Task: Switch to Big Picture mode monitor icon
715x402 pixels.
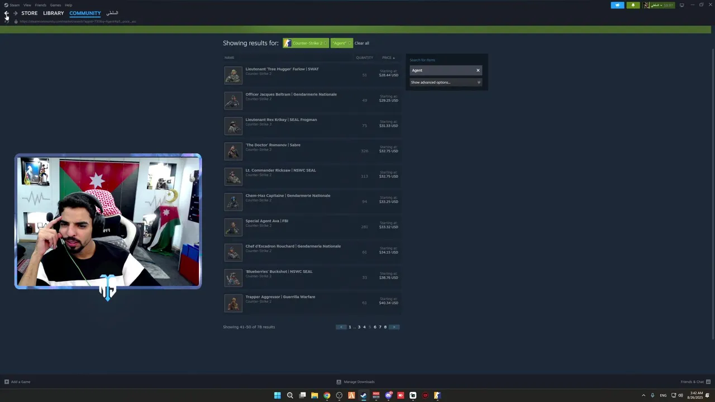Action: coord(681,5)
